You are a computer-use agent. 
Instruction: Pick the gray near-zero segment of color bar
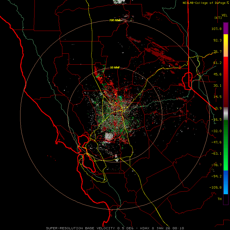click(226, 114)
